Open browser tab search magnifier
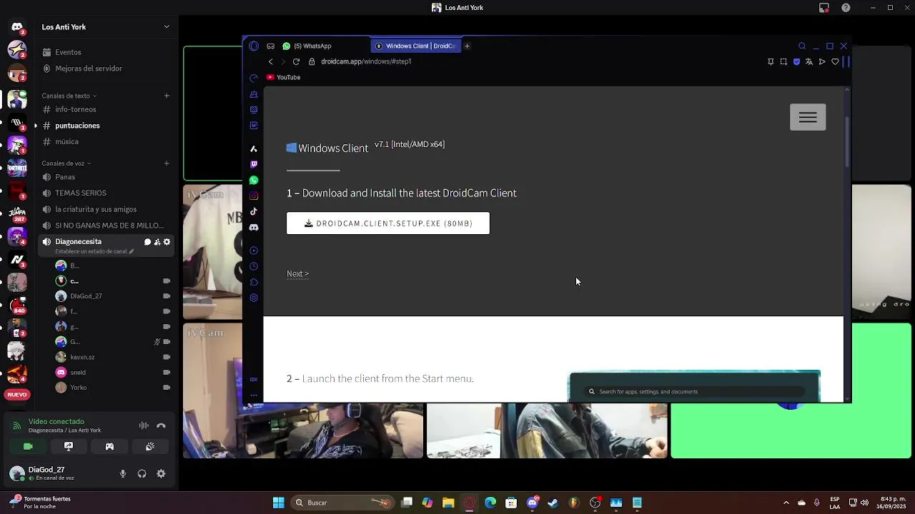 (x=802, y=46)
